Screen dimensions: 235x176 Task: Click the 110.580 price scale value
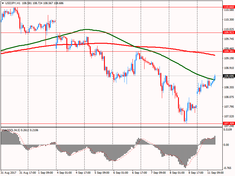229,10
